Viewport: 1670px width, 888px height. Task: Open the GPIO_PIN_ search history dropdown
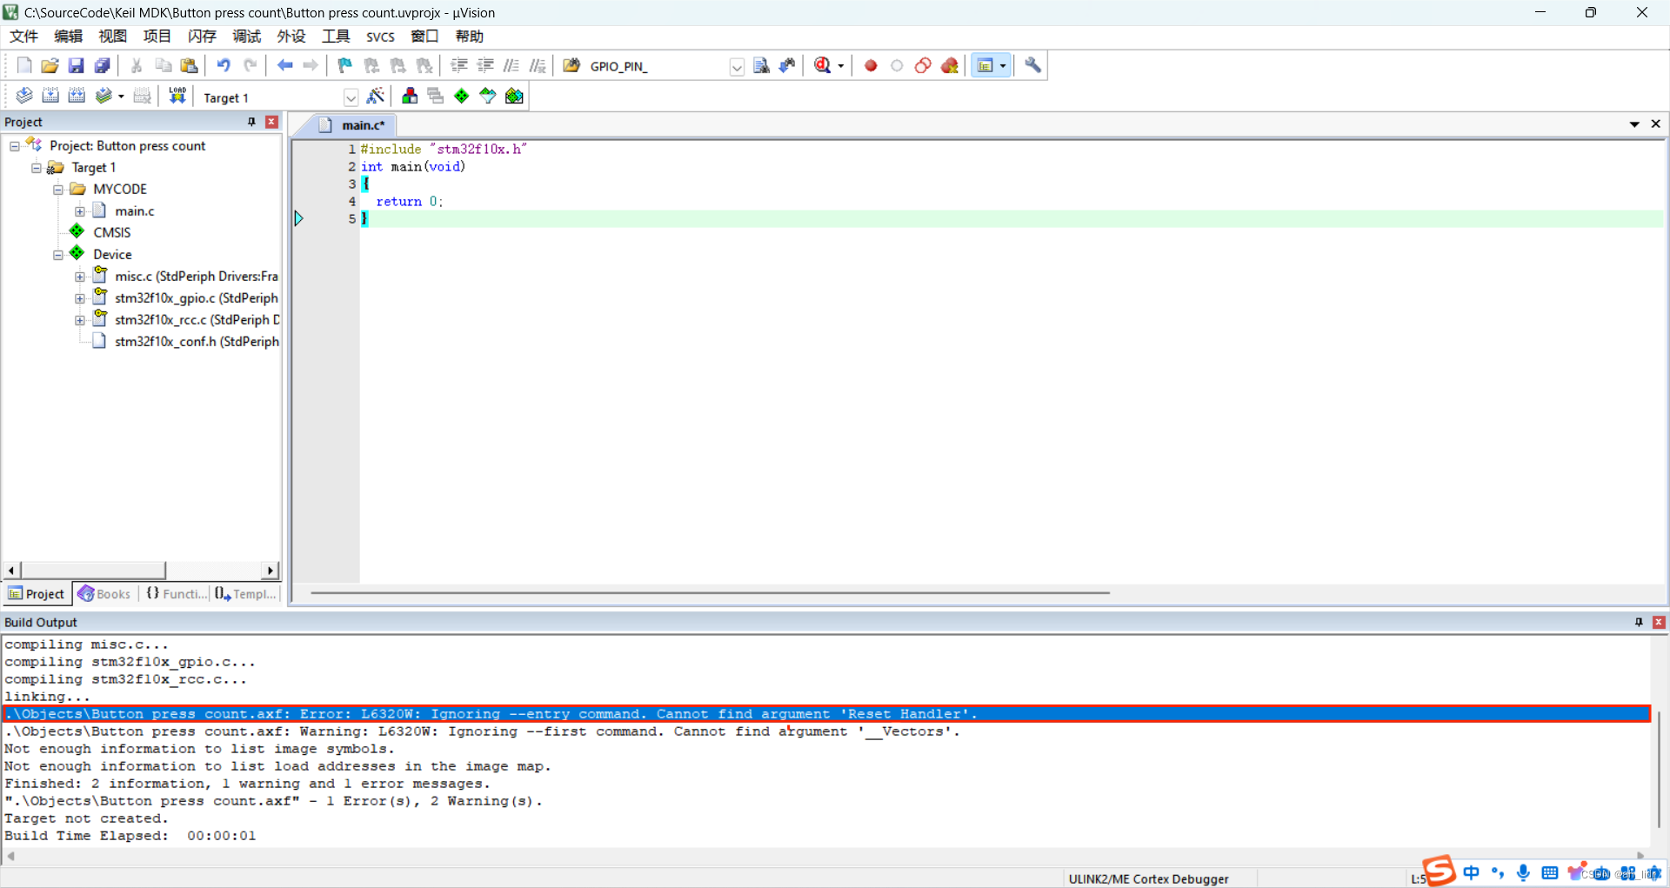(737, 67)
